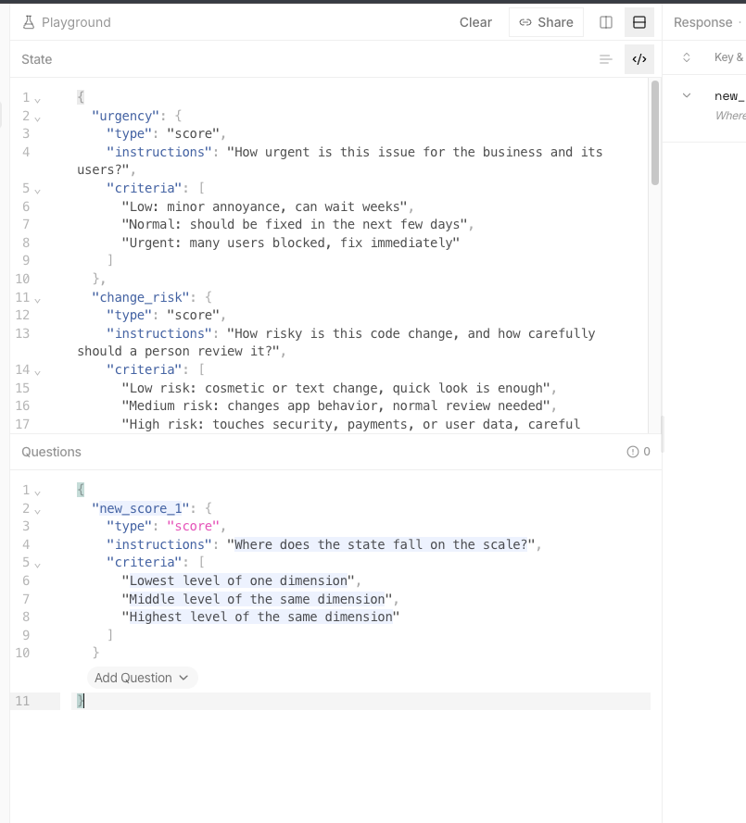Click "Urgent: many users blocked, fix immediately"
Viewport: 746px width, 823px height.
[x=290, y=243]
